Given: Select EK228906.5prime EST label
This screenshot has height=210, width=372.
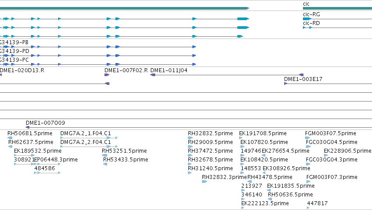Looking at the screenshot, I should coord(348,151).
